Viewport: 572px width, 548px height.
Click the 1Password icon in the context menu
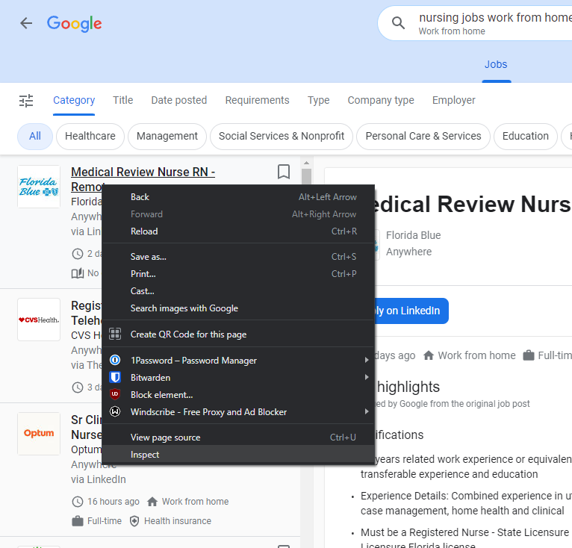pyautogui.click(x=115, y=360)
